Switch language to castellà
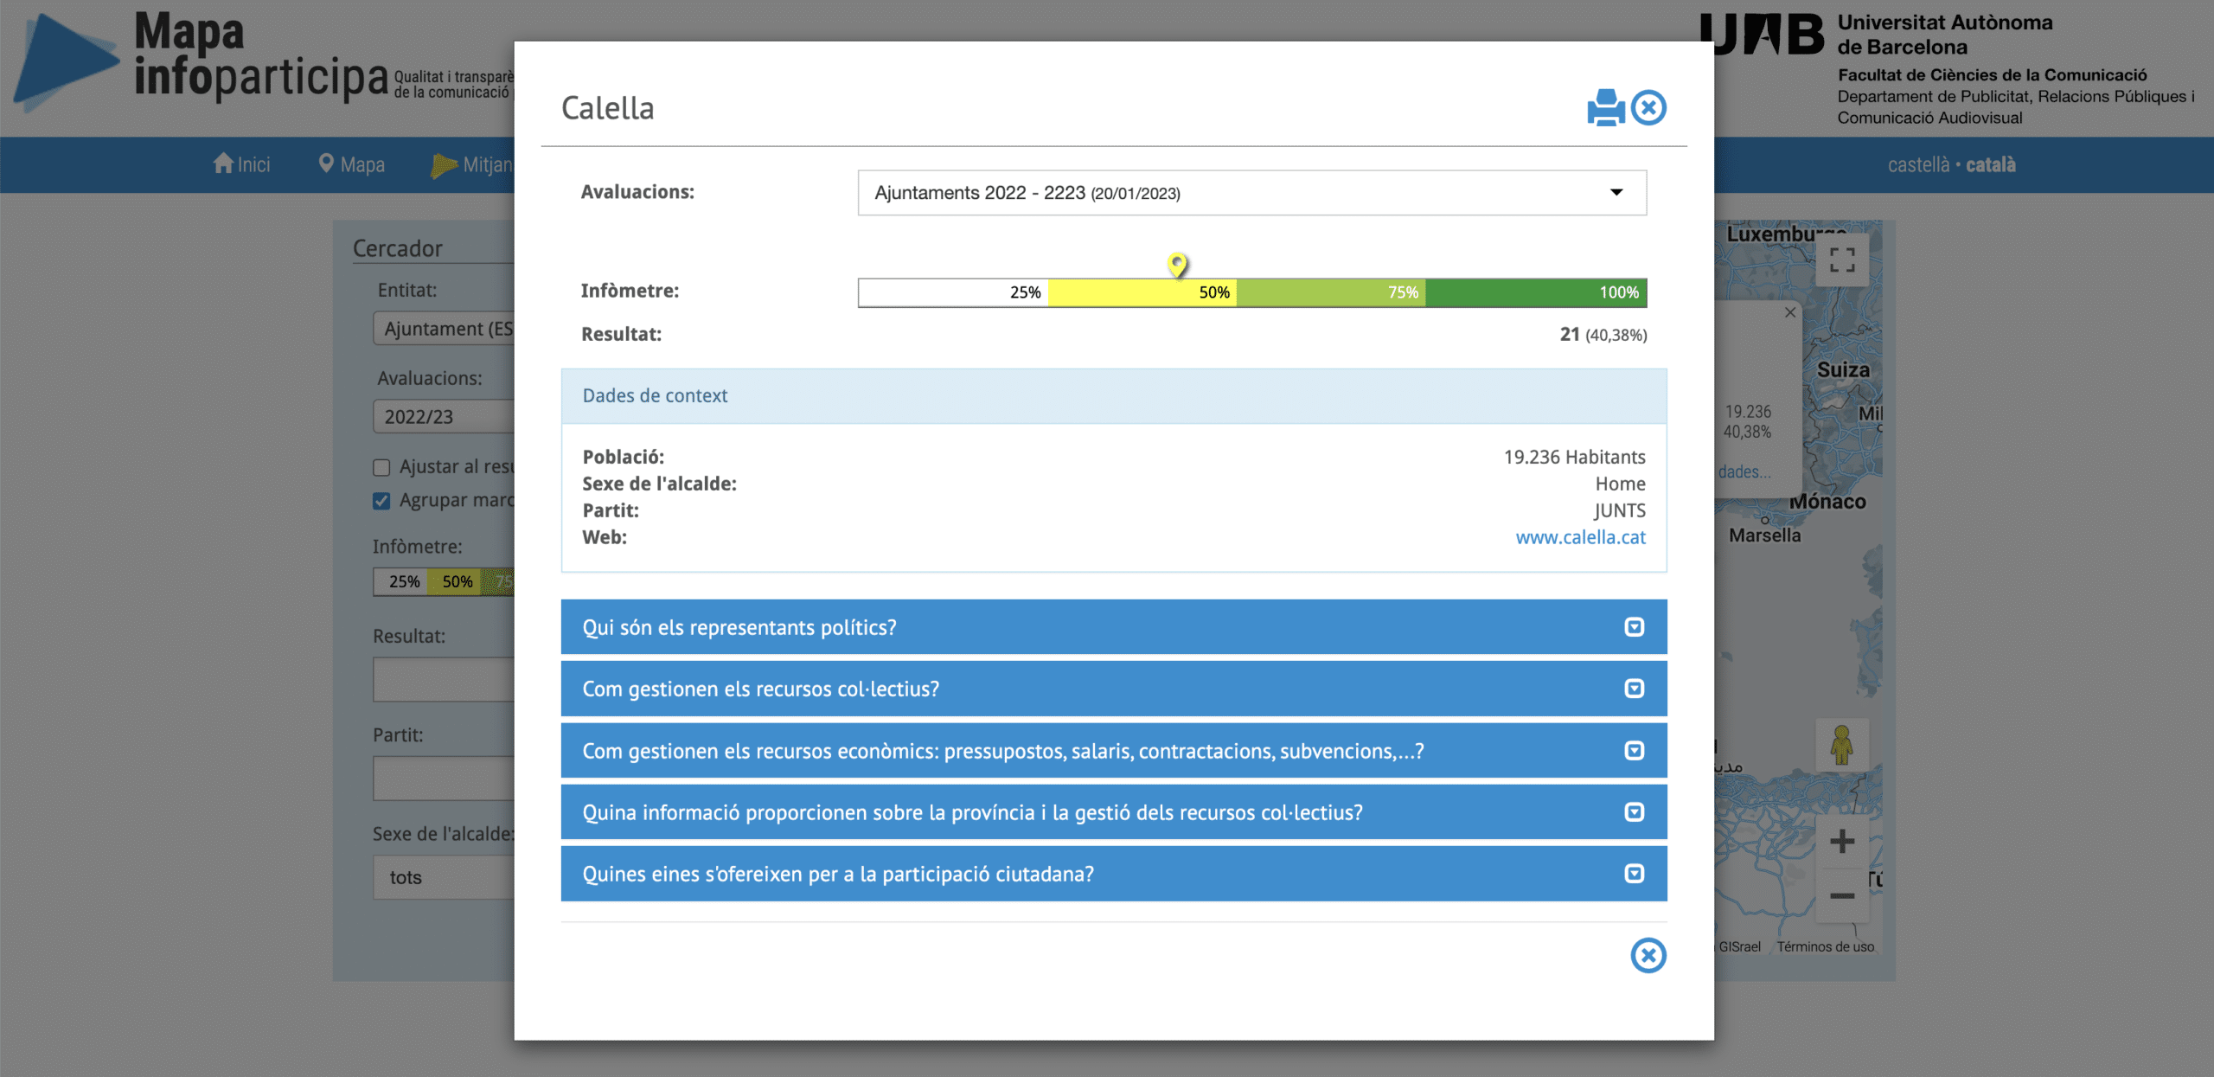This screenshot has height=1077, width=2214. click(x=1918, y=164)
